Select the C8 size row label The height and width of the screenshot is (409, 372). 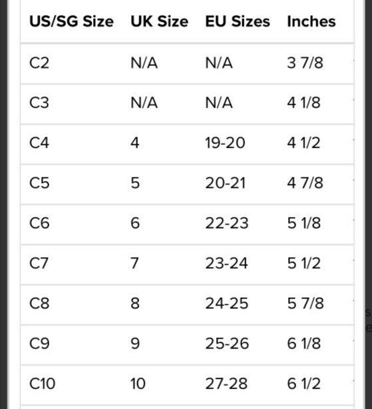pos(39,303)
